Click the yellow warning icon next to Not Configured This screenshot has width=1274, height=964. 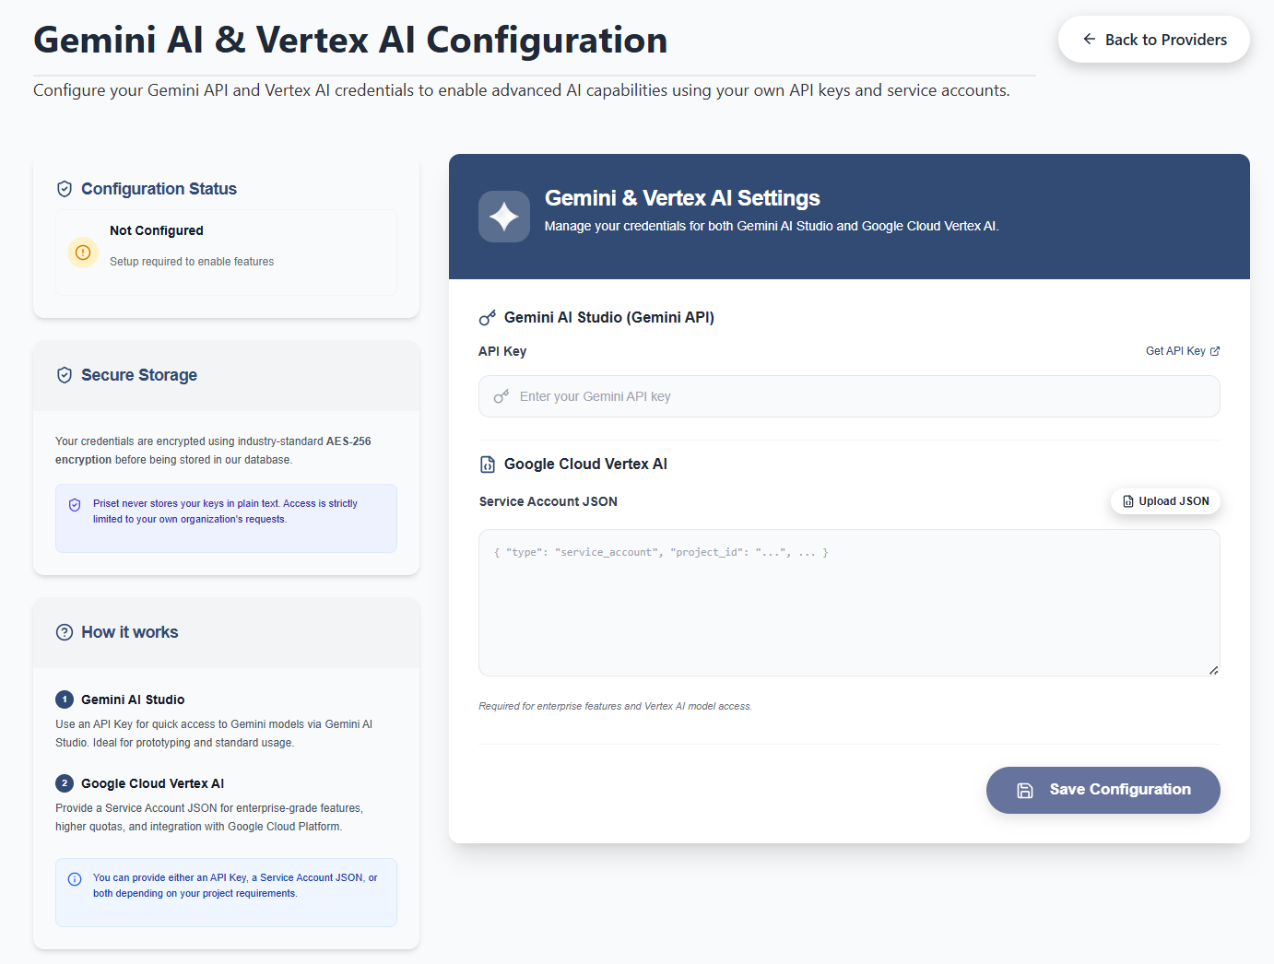point(83,252)
